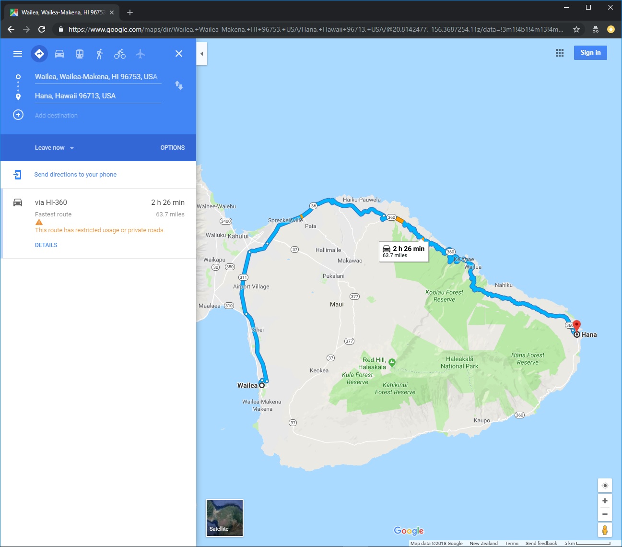Switch to Satellite view thumbnail
622x547 pixels.
pos(224,518)
